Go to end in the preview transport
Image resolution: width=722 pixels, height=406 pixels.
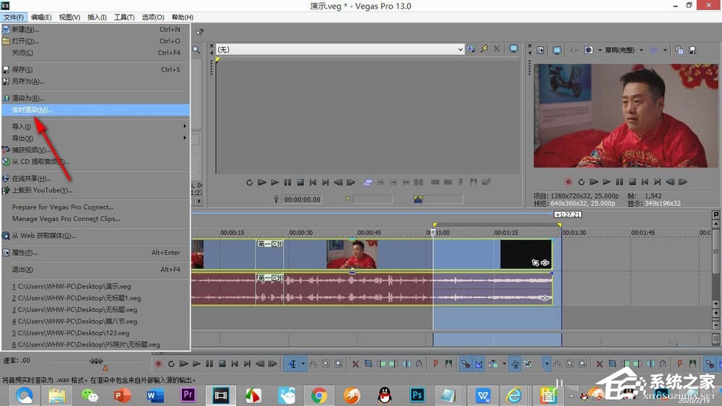pos(658,182)
